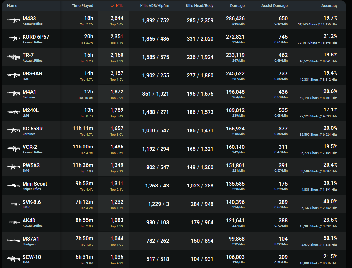This screenshot has height=268, width=352.
Task: Click the M240L LMG icon
Action: 14,112
